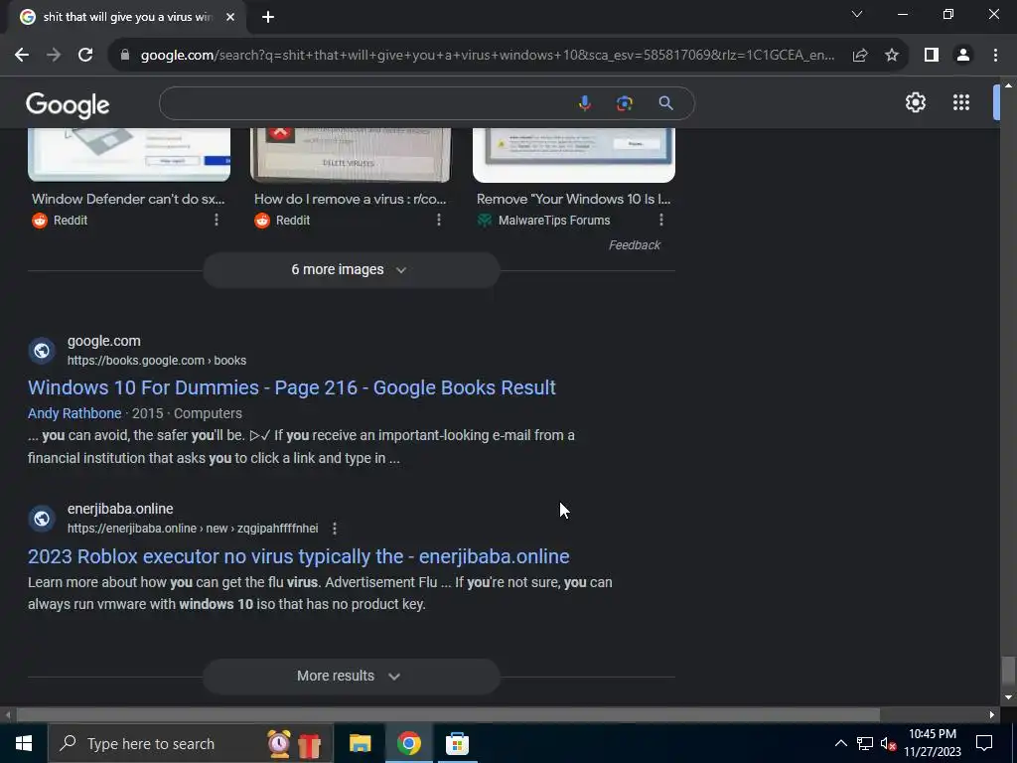Open a new tab with the plus button

click(268, 18)
